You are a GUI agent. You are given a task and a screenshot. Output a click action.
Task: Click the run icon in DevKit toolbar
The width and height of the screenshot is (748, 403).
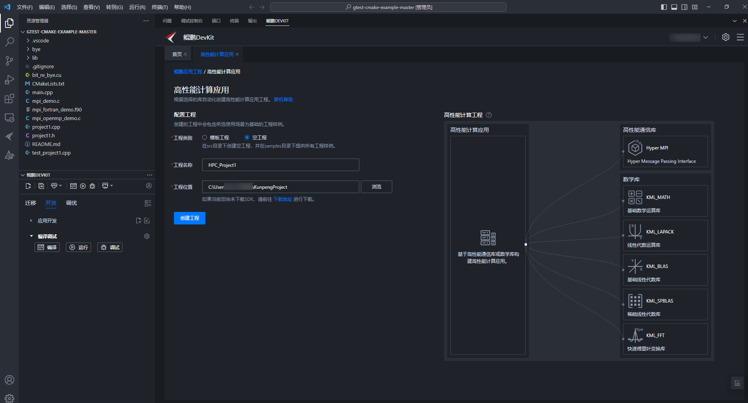(83, 186)
